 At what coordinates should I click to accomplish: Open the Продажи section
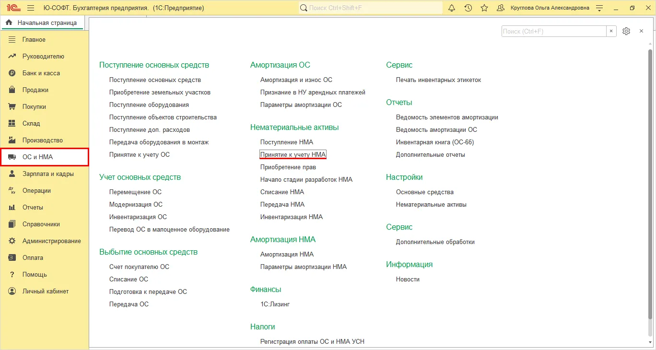(44, 90)
